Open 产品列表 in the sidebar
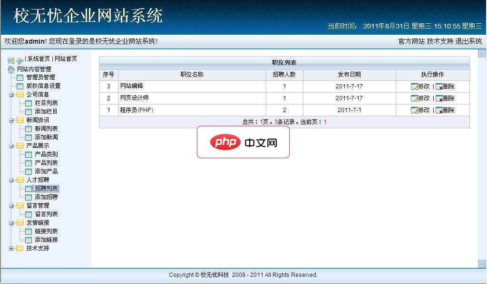Image resolution: width=487 pixels, height=284 pixels. pos(46,163)
